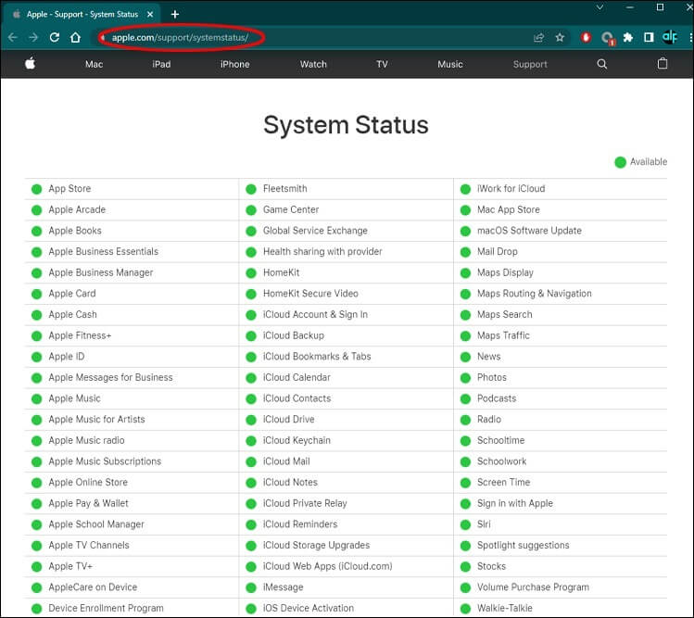Click the green status dot for iMessage
Image resolution: width=694 pixels, height=618 pixels.
tap(251, 587)
